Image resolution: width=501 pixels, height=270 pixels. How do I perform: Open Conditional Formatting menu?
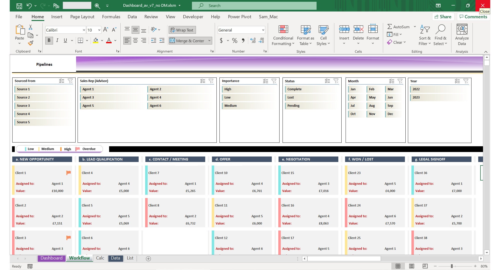click(x=283, y=35)
